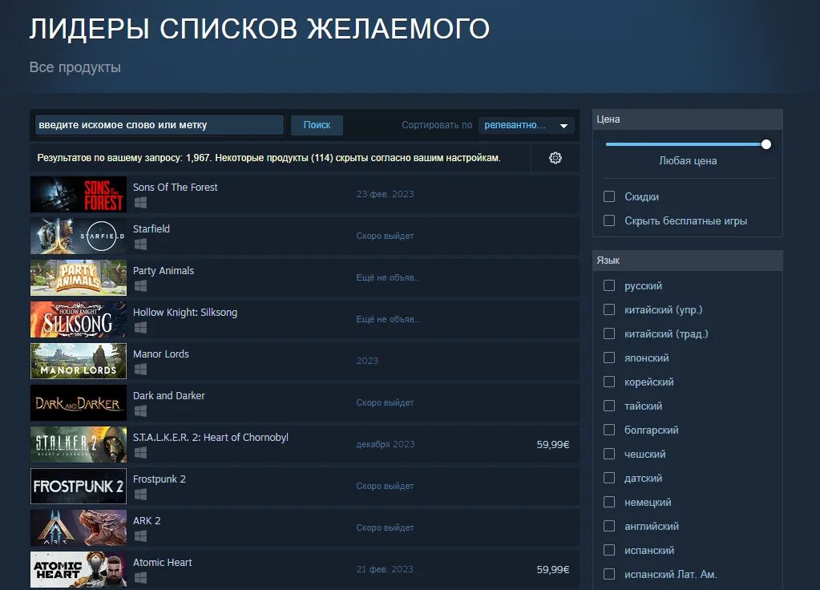Click the Поиск search button
This screenshot has width=820, height=590.
pyautogui.click(x=317, y=125)
